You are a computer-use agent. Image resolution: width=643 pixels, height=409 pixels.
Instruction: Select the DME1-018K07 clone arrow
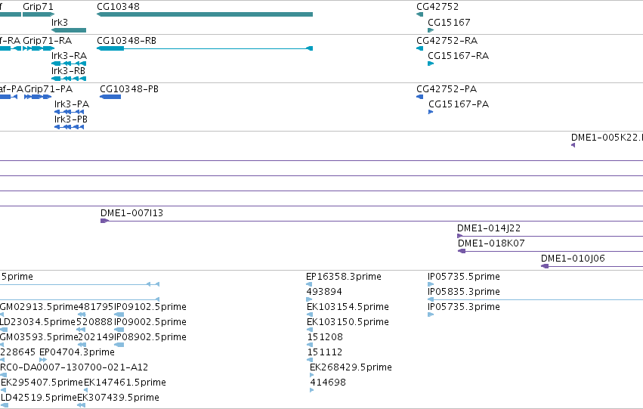coord(462,251)
